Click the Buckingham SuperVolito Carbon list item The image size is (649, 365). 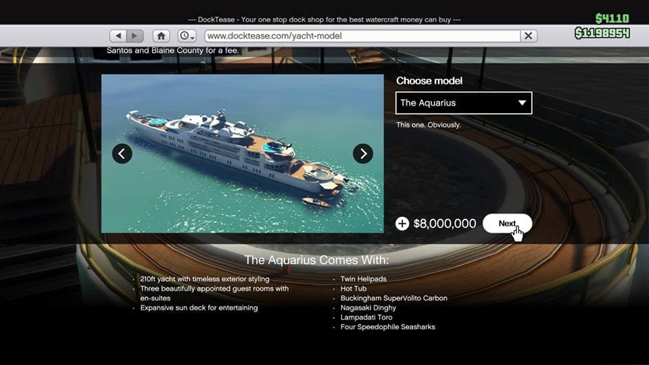tap(393, 298)
